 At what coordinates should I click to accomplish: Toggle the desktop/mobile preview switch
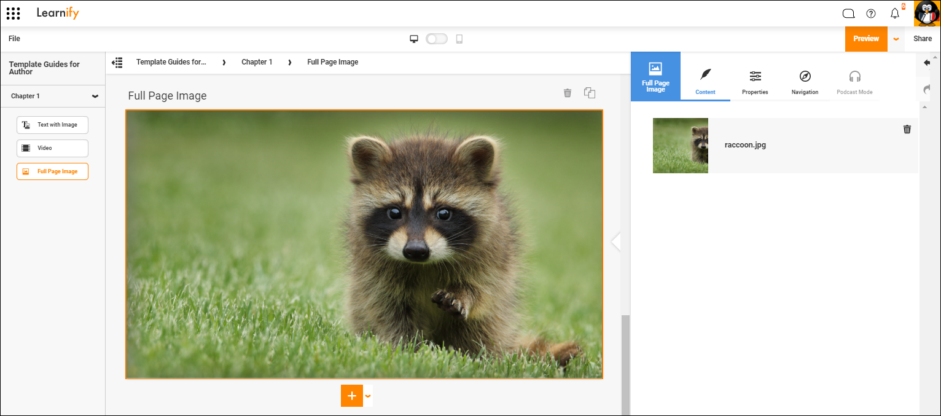coord(436,38)
